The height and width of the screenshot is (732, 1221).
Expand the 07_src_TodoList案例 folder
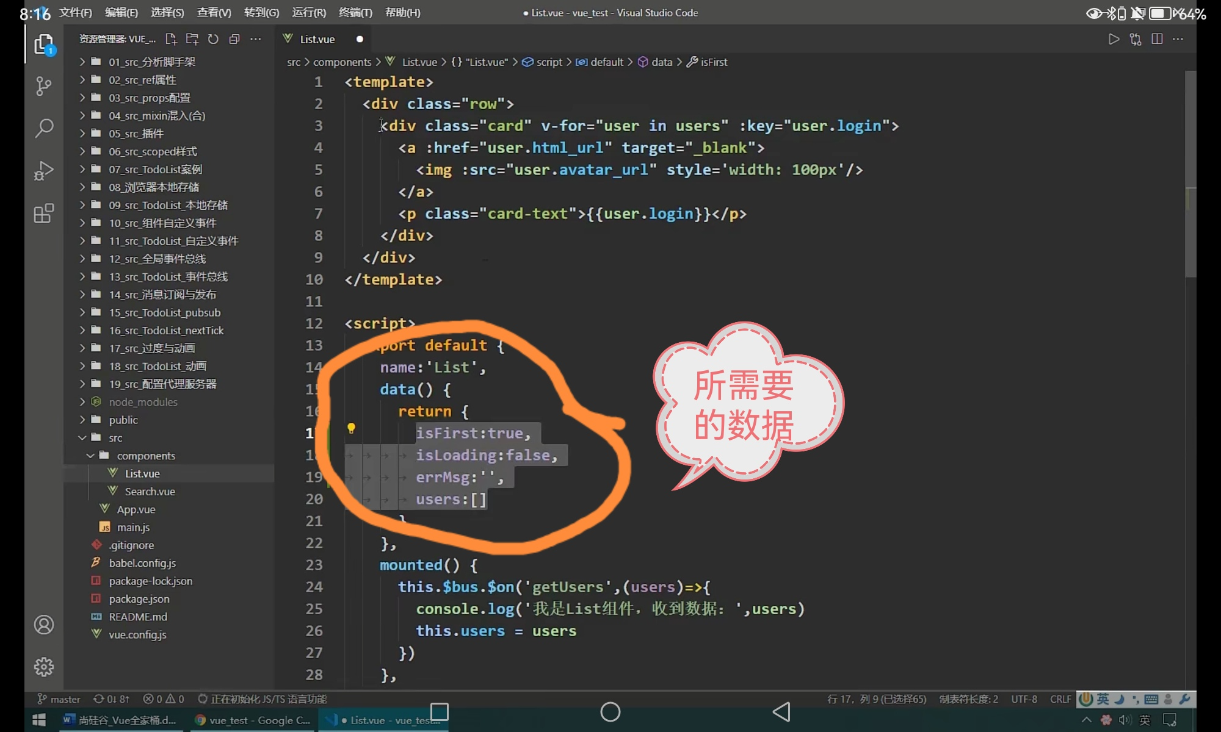click(155, 169)
